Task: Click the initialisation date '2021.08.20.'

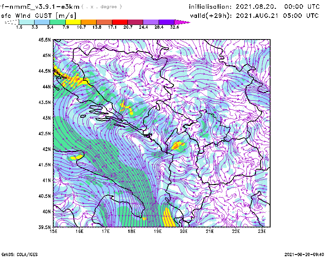Action: [256, 7]
